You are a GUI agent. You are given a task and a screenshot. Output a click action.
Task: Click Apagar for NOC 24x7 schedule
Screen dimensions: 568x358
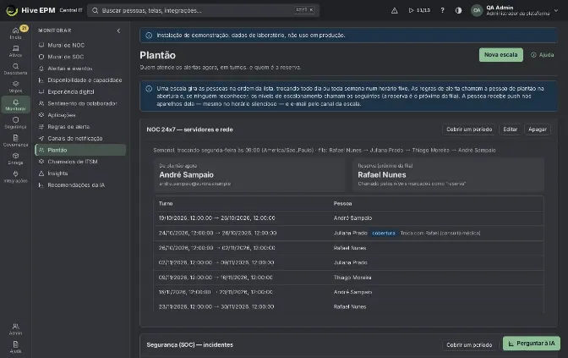(538, 129)
